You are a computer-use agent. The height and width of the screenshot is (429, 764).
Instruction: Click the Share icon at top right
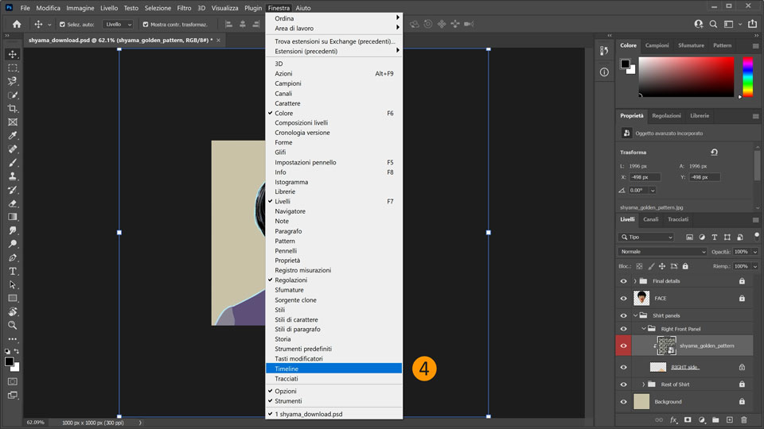(752, 24)
